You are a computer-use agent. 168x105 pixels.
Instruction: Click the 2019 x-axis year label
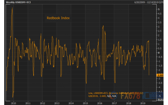click(143, 103)
